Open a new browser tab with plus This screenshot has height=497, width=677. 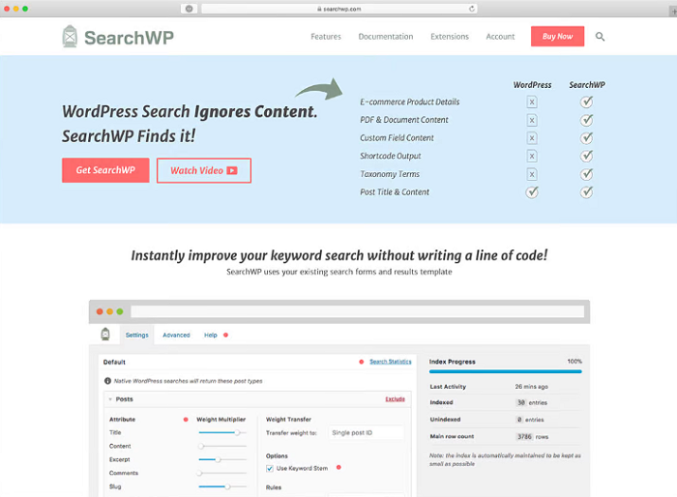point(673,12)
